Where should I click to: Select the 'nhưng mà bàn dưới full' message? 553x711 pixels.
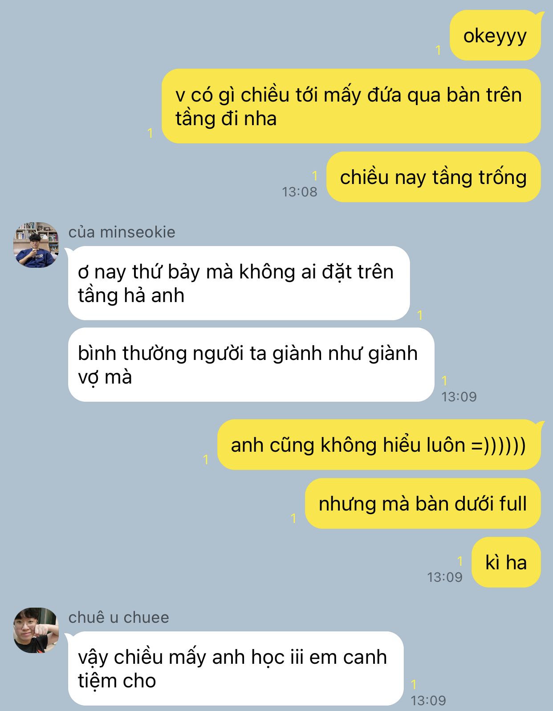(423, 503)
